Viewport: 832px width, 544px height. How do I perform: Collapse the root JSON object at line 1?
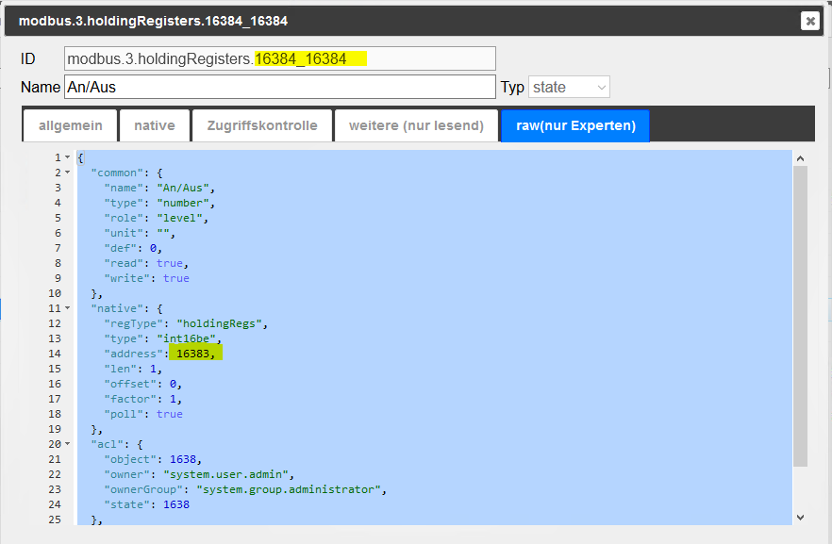tap(68, 157)
